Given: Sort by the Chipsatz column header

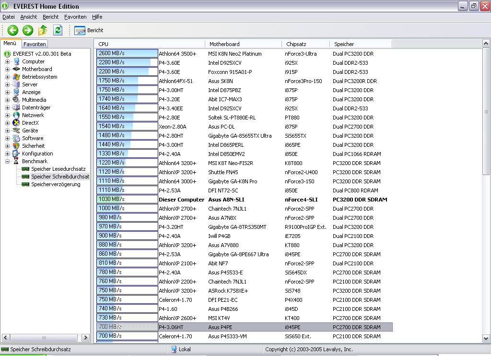Looking at the screenshot, I should tap(305, 44).
